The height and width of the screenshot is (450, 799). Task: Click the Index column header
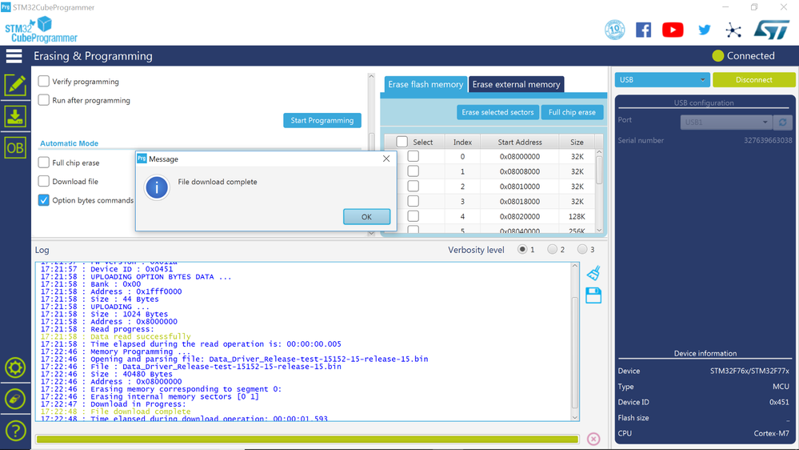click(x=462, y=142)
